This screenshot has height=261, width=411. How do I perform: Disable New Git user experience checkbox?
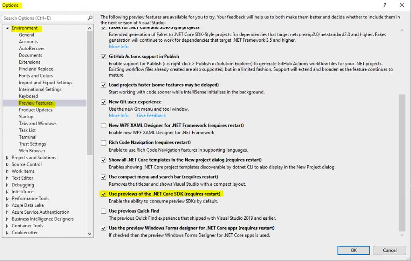(104, 102)
